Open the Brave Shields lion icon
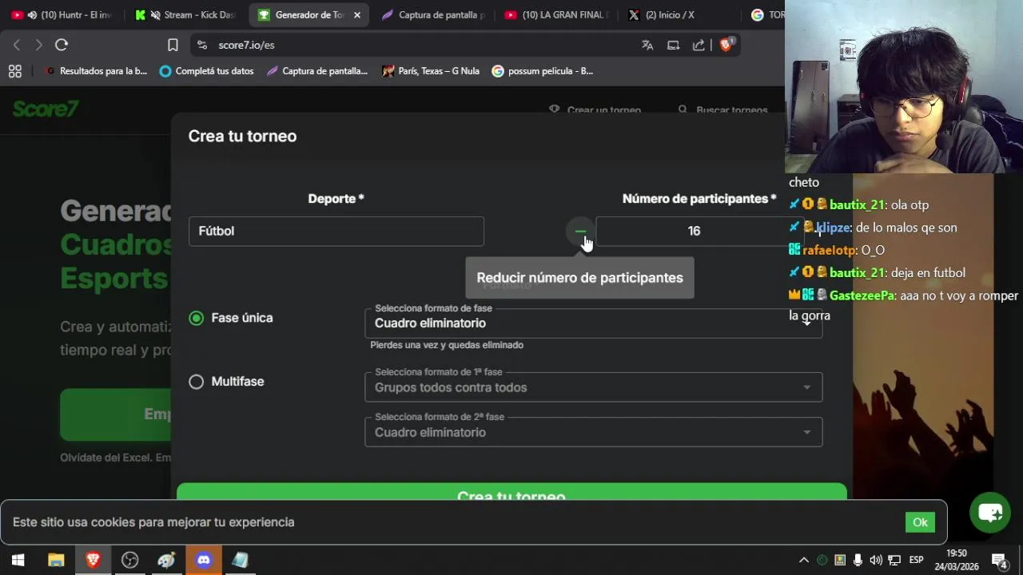Image resolution: width=1023 pixels, height=575 pixels. 726,45
